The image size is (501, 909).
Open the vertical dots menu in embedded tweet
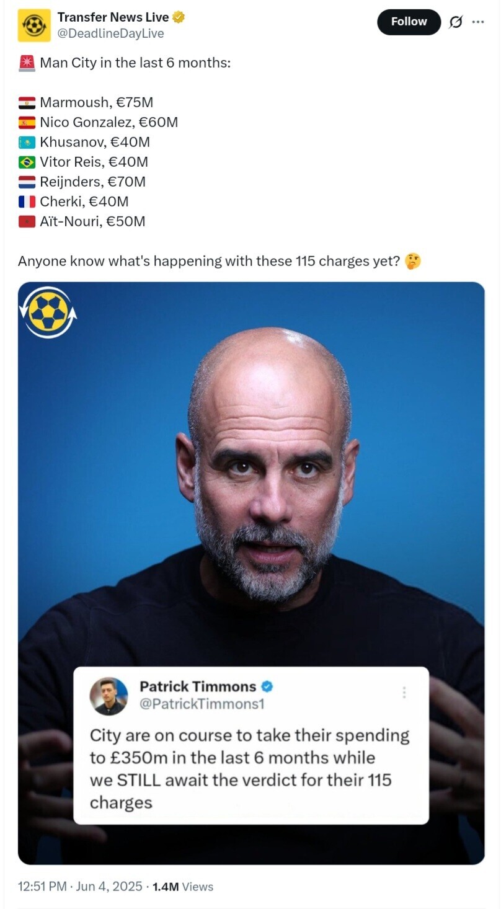[x=404, y=693]
